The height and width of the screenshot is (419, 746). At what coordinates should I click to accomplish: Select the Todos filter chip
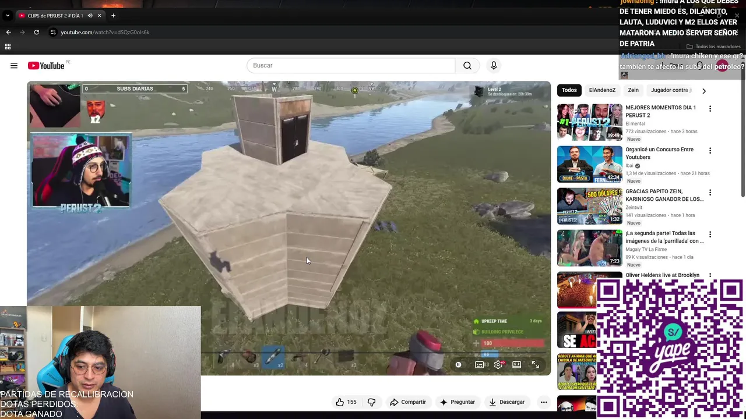coord(569,90)
